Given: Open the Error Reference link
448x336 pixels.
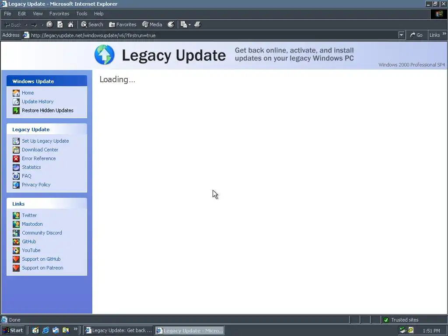Looking at the screenshot, I should pyautogui.click(x=39, y=158).
